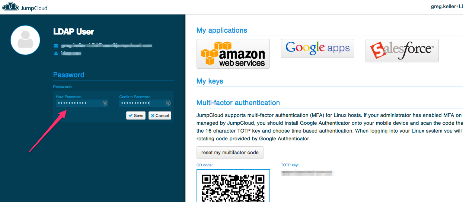Click the blurred TOTP key value
The image size is (463, 202).
click(x=308, y=173)
